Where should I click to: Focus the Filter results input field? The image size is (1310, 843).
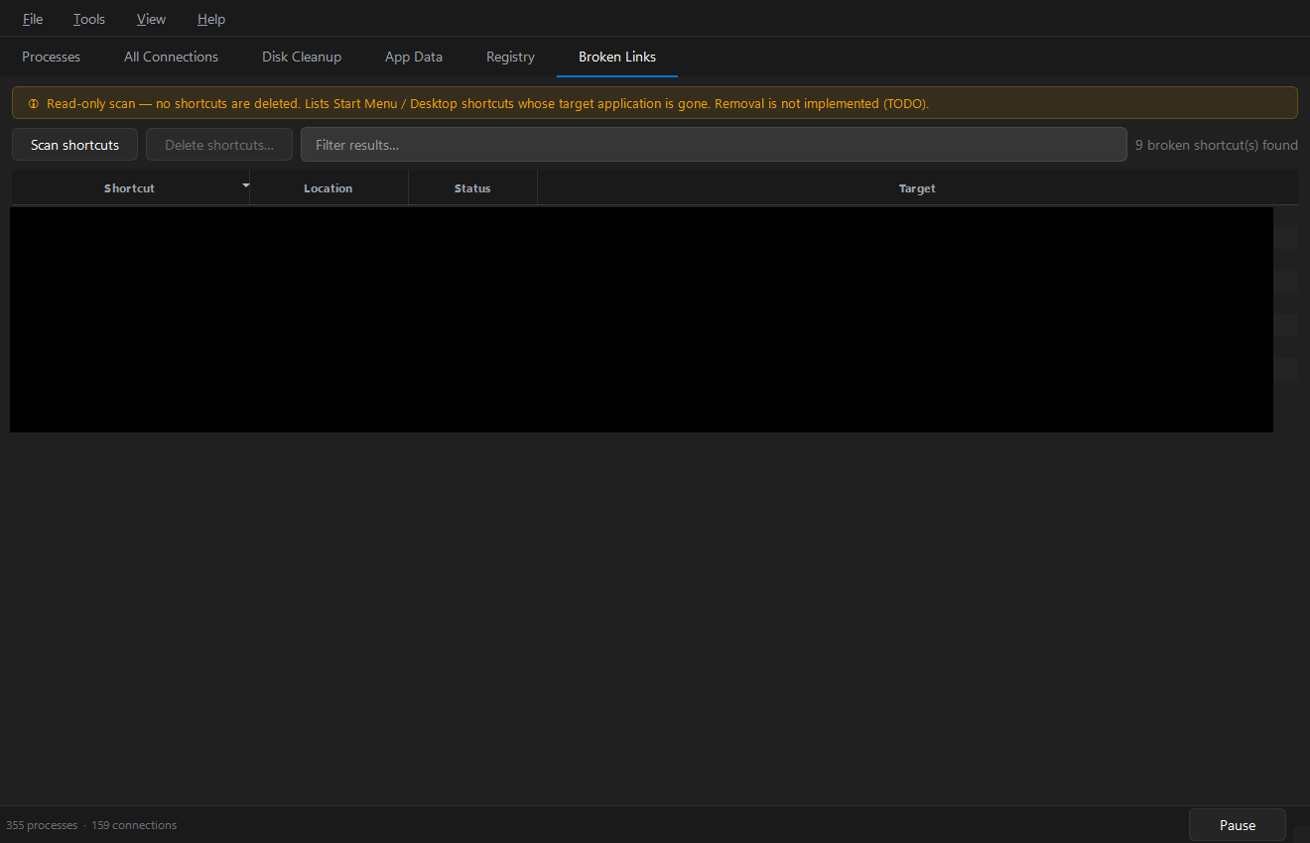pyautogui.click(x=714, y=145)
